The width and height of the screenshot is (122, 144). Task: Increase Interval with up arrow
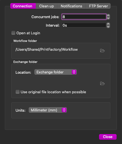point(108,24)
